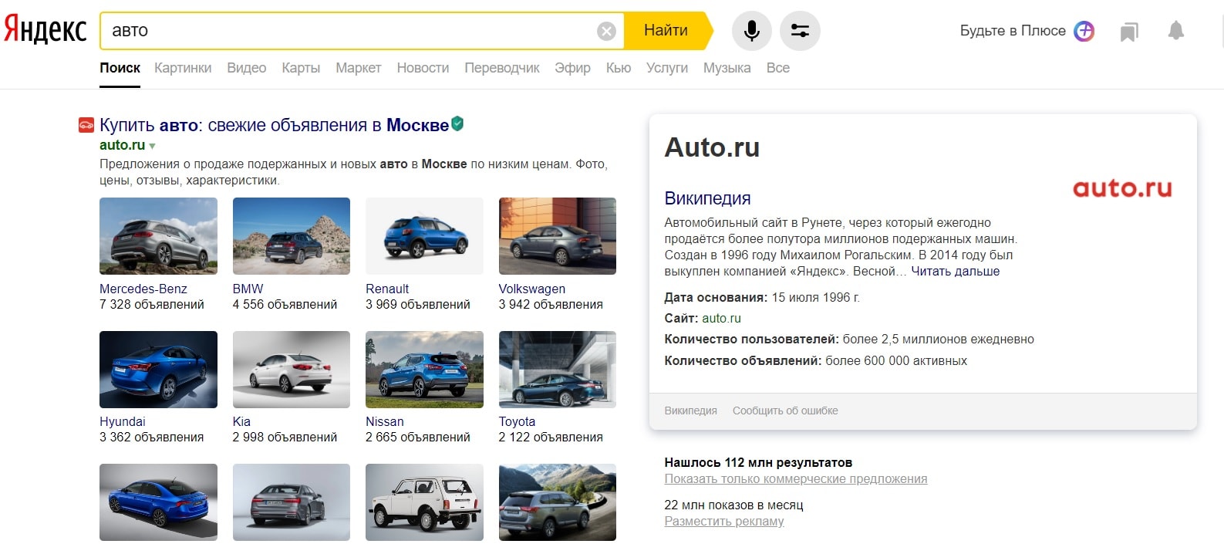Click the Mercedes-Benz listings link
The image size is (1224, 544).
143,289
